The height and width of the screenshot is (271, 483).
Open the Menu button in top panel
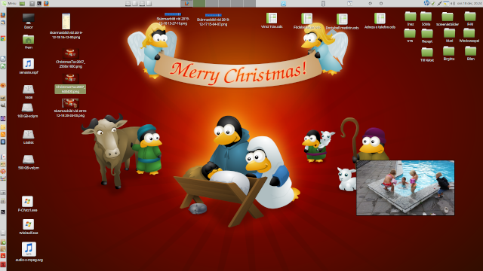pos(9,3)
